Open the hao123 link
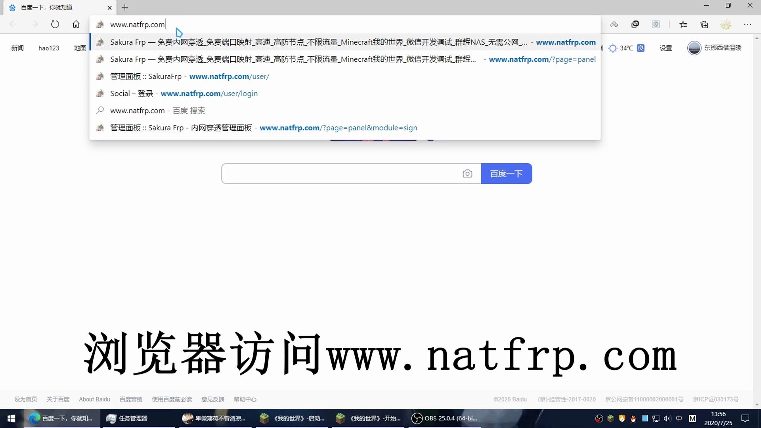The width and height of the screenshot is (761, 428). click(49, 48)
